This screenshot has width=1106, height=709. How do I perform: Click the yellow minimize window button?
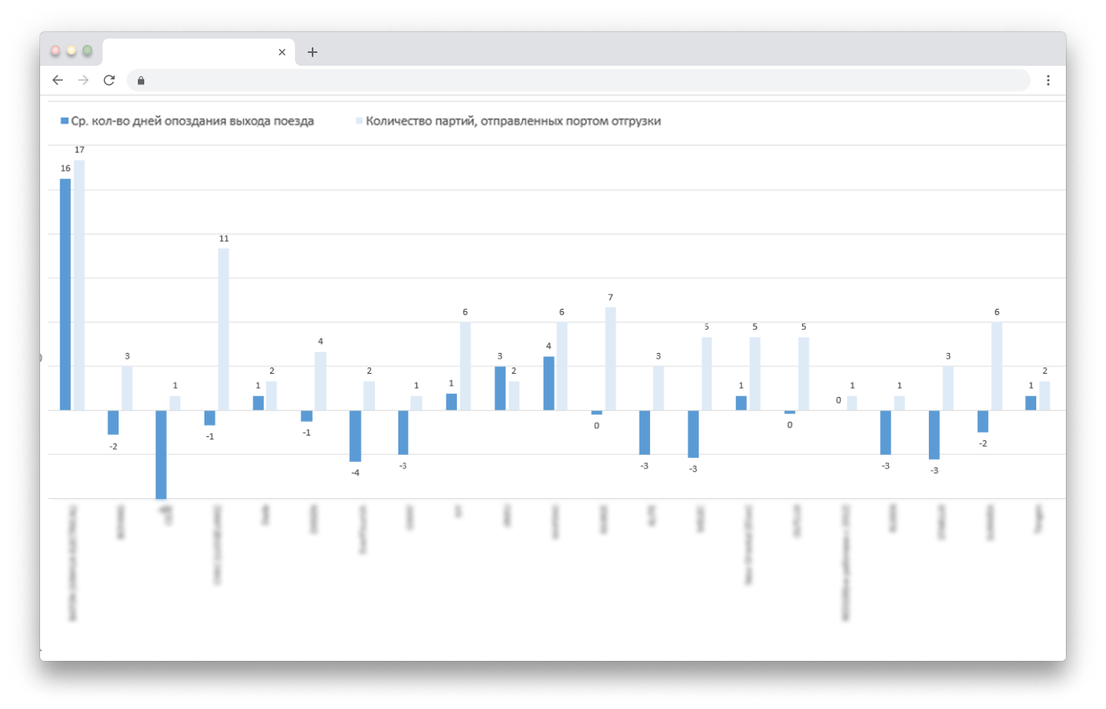click(x=71, y=51)
